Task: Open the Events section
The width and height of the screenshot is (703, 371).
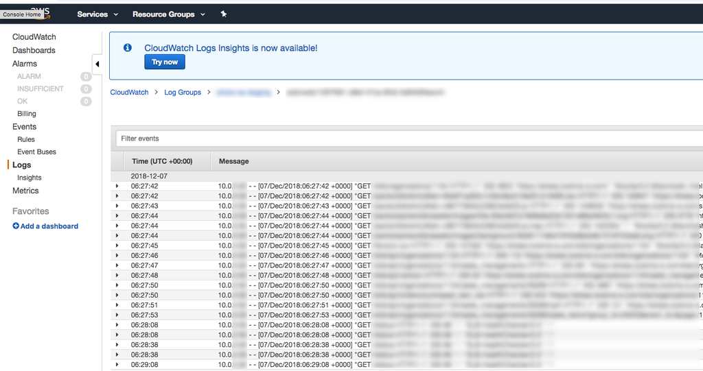Action: pos(24,127)
